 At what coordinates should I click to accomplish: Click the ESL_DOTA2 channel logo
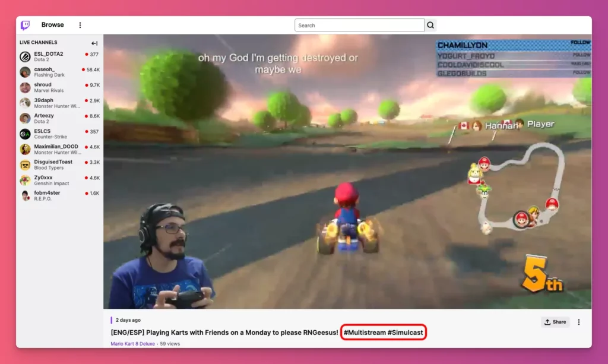24,56
